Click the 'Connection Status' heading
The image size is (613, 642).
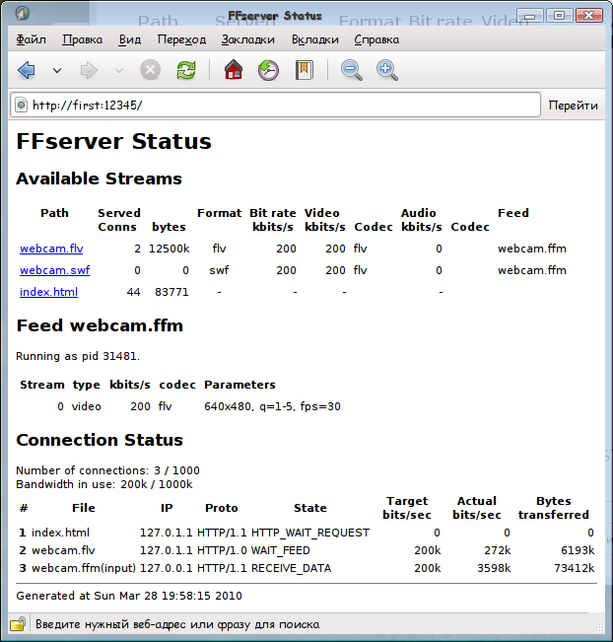click(x=100, y=440)
